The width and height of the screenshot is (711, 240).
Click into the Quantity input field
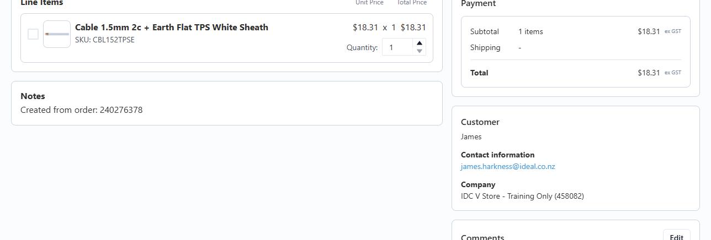[397, 47]
